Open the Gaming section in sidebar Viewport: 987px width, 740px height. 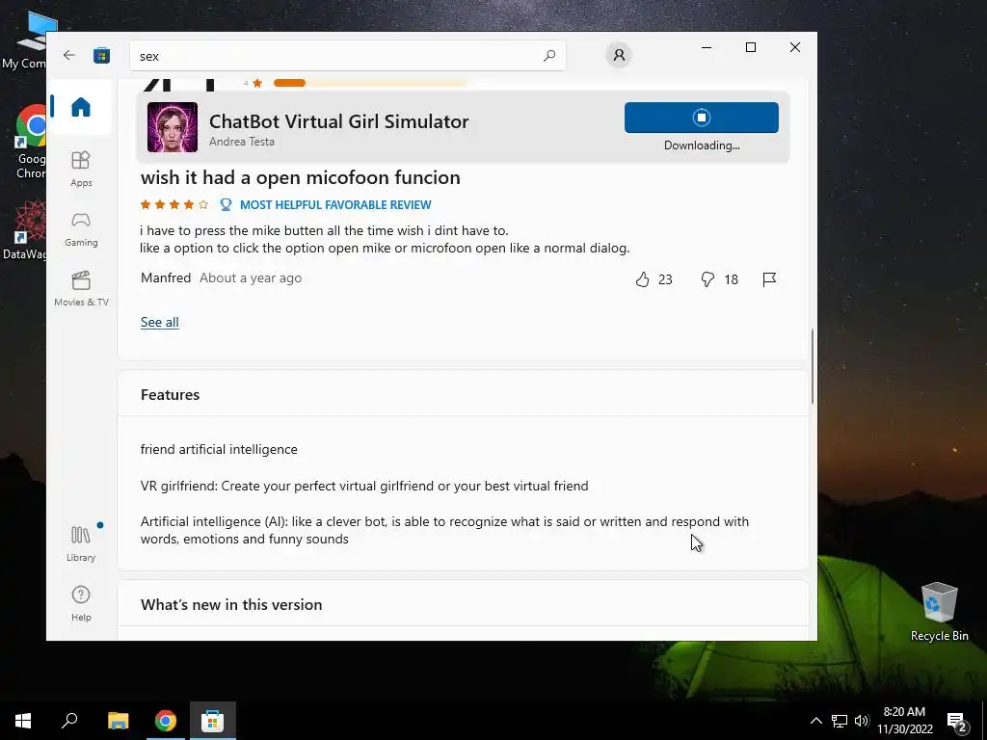81,229
